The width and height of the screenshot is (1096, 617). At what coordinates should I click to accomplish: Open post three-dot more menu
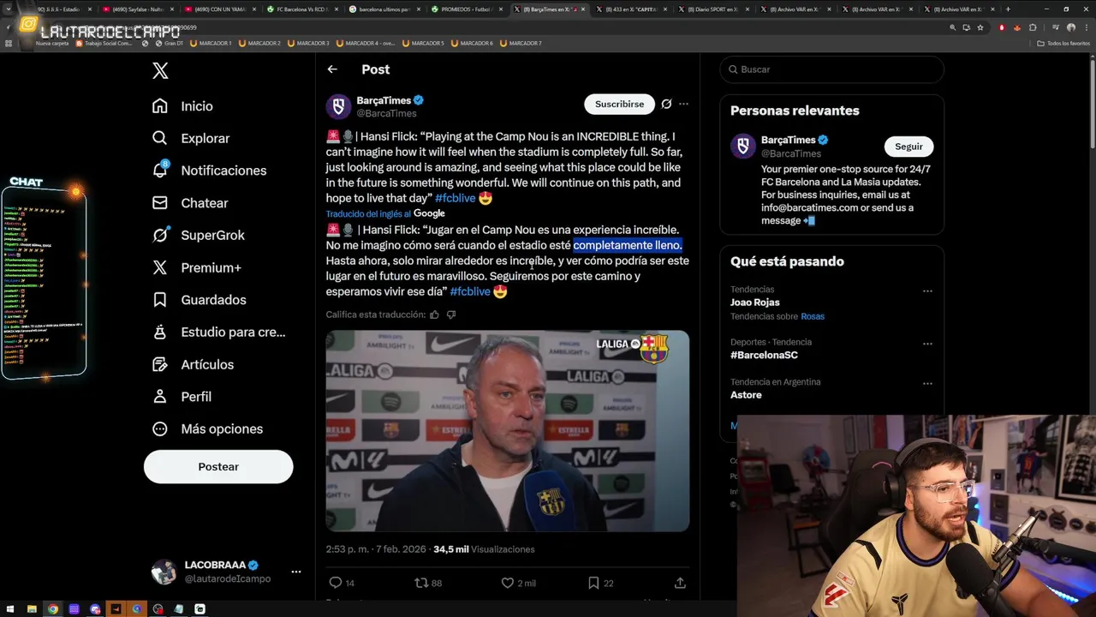click(x=683, y=104)
